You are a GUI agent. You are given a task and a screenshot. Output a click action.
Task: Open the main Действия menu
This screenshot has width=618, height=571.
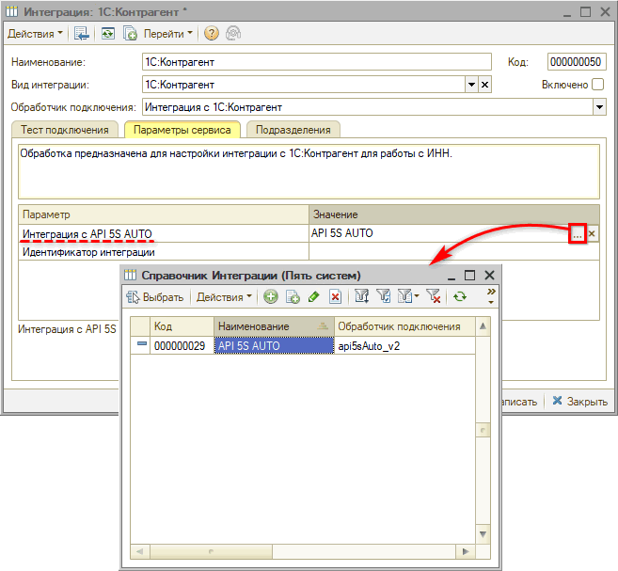36,33
